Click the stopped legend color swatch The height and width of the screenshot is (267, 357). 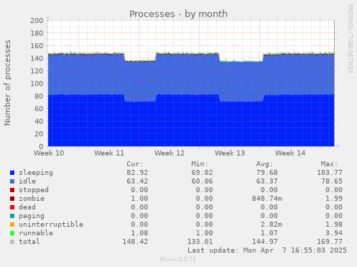point(12,190)
